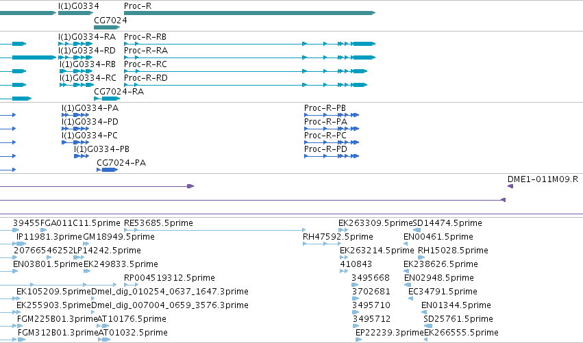
Task: Select the DME1-011M09.R arrowhead marker
Action: (x=510, y=186)
